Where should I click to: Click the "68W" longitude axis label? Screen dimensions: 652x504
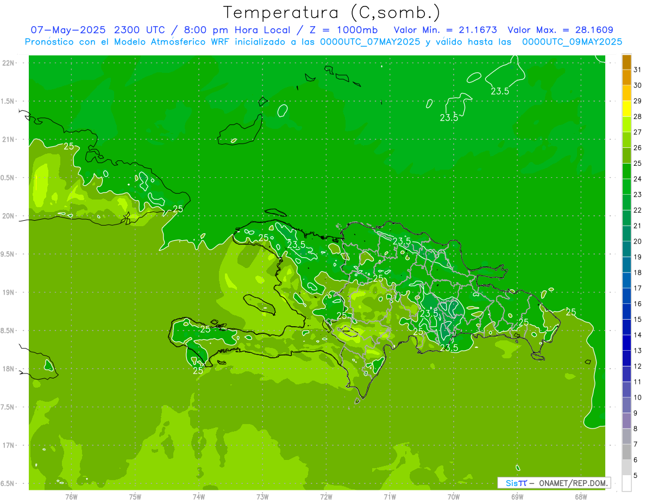coord(580,497)
